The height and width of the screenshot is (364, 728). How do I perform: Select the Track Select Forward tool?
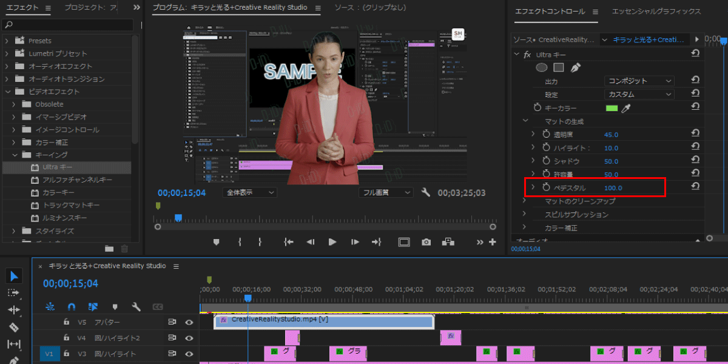tap(14, 293)
